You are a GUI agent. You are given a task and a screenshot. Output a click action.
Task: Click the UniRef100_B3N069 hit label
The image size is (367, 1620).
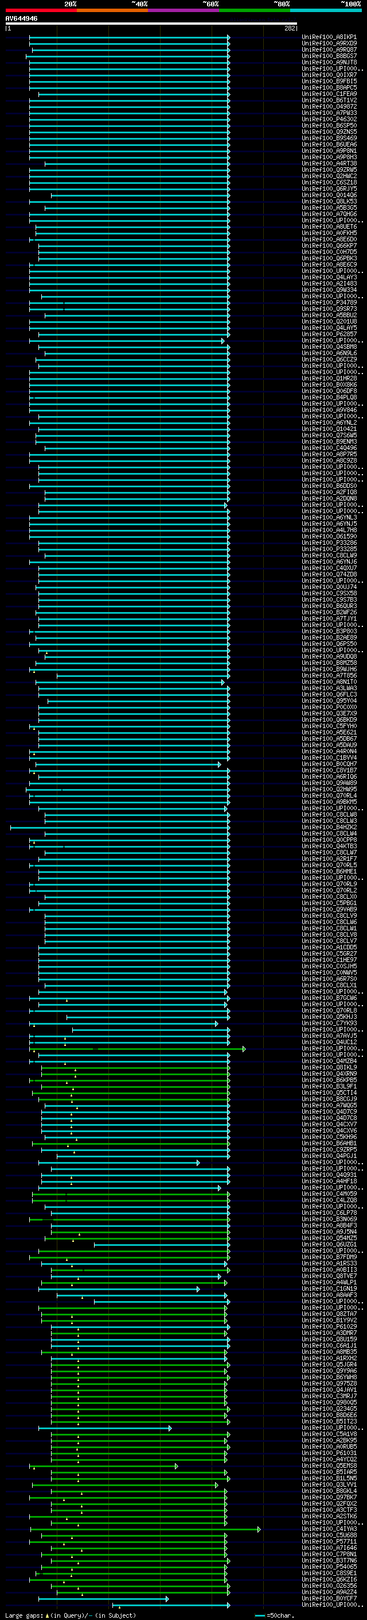click(x=329, y=1219)
